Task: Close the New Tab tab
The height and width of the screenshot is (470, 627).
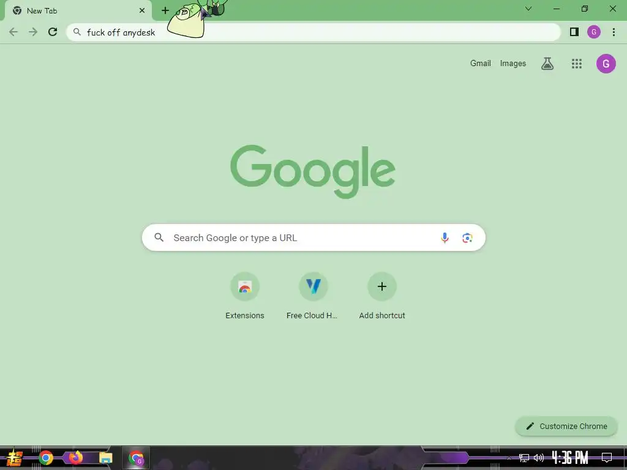Action: (x=142, y=11)
